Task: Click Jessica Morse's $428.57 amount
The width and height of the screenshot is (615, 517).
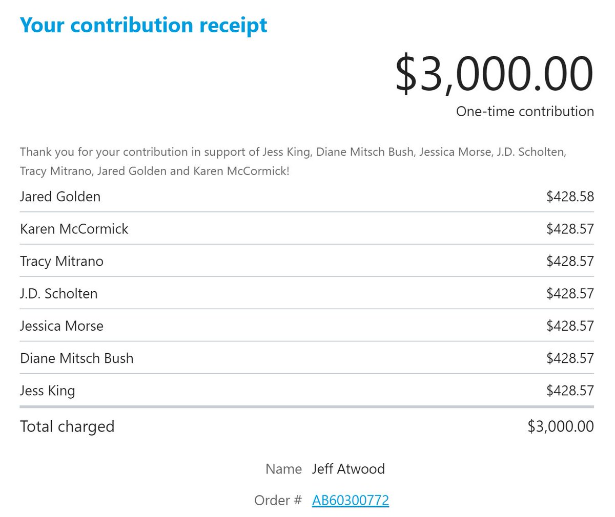Action: tap(570, 326)
